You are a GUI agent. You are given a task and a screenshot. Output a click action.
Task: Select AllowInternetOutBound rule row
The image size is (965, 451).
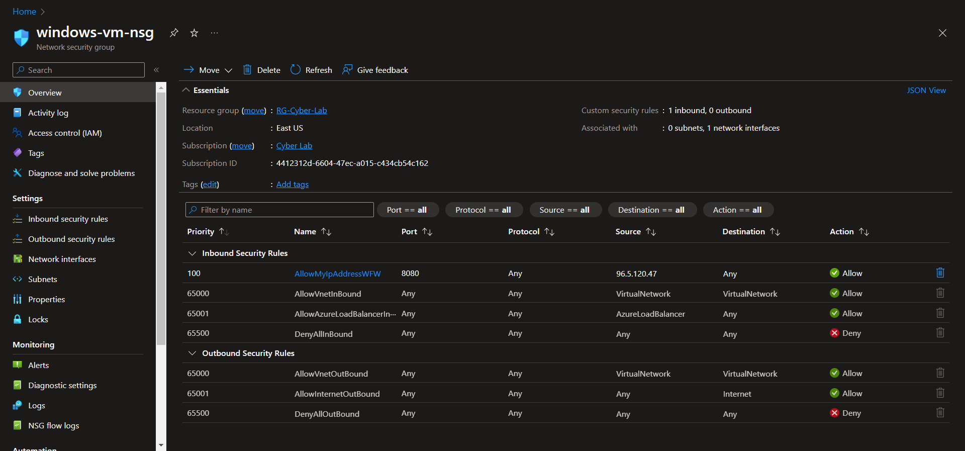(565, 393)
